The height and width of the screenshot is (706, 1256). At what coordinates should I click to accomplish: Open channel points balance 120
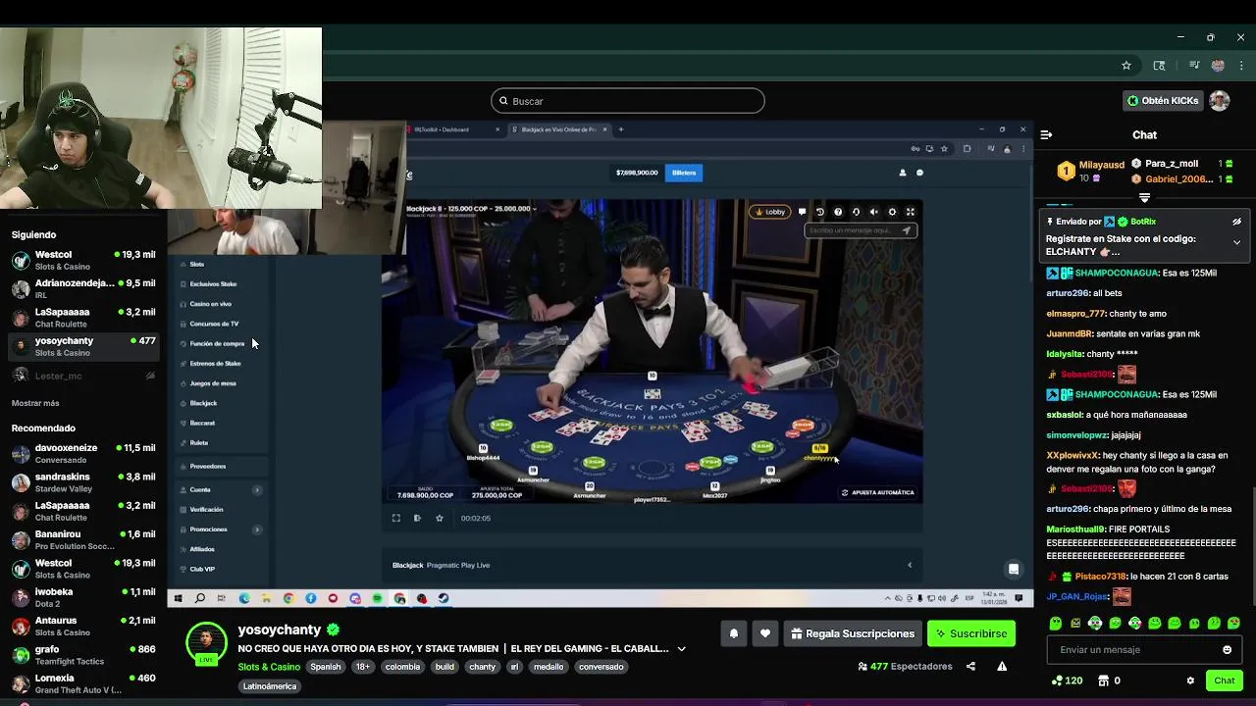1067,681
